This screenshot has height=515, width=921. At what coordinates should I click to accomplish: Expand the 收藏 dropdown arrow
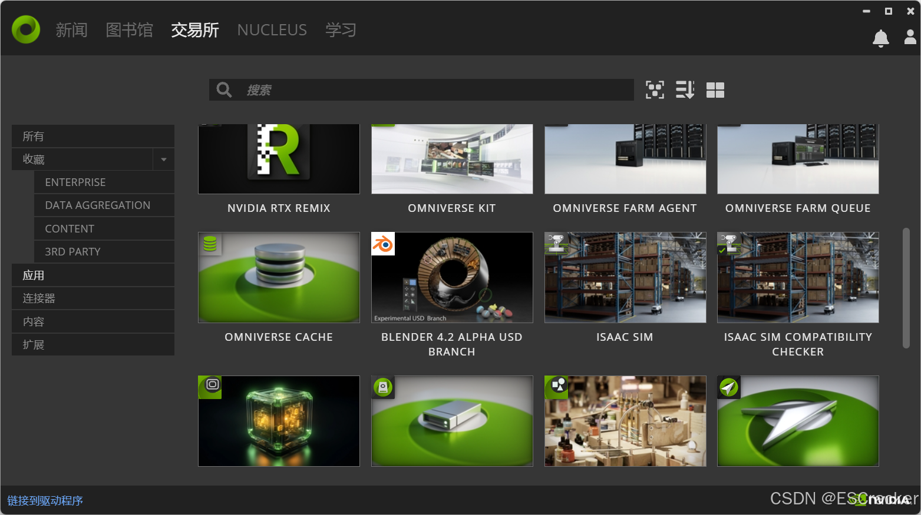[164, 160]
